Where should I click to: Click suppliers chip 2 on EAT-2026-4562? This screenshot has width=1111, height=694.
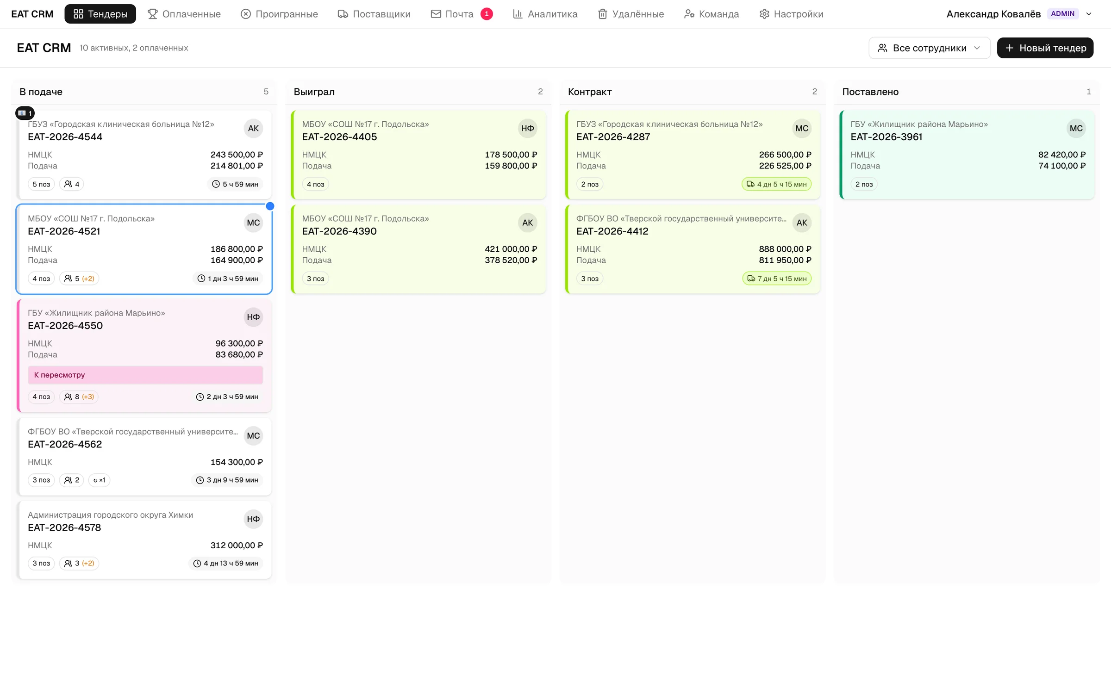72,480
